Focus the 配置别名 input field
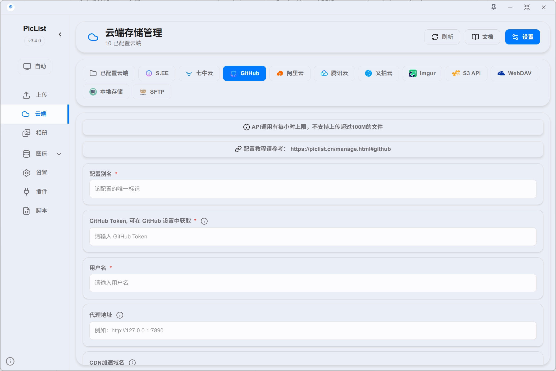Viewport: 556px width, 371px height. point(313,189)
